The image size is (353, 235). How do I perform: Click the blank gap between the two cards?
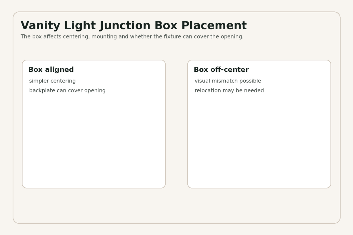coord(176,124)
